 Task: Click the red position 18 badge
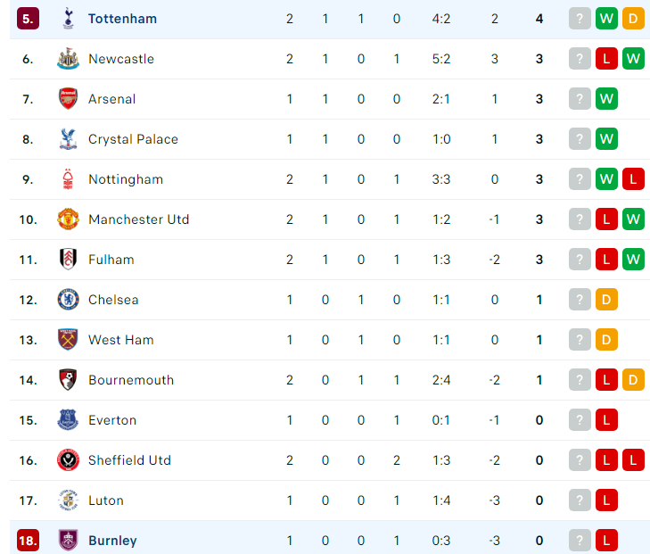28,541
